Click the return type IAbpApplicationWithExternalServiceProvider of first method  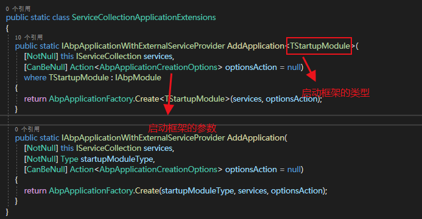pyautogui.click(x=143, y=46)
